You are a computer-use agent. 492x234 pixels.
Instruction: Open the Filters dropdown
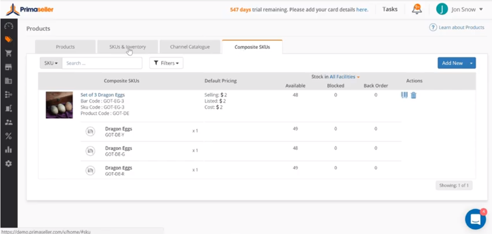point(166,63)
